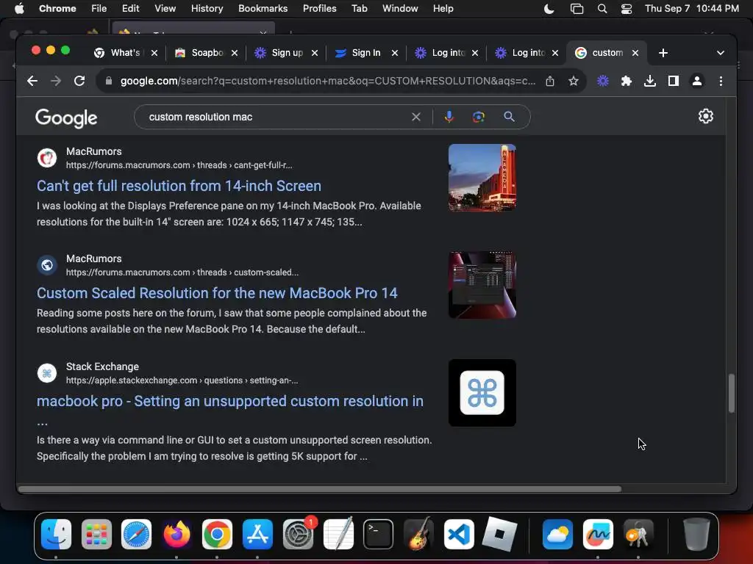The width and height of the screenshot is (753, 564).
Task: Open Launchpad from the Dock
Action: click(x=96, y=534)
